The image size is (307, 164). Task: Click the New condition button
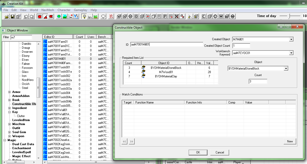(290, 141)
